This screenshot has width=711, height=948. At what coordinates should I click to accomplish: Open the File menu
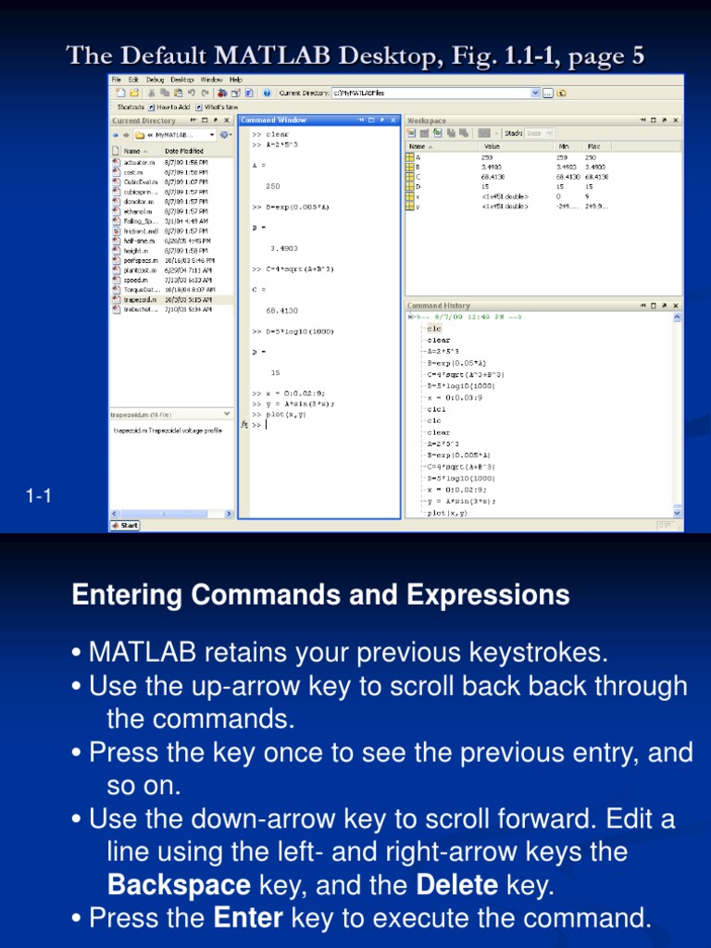pos(116,80)
